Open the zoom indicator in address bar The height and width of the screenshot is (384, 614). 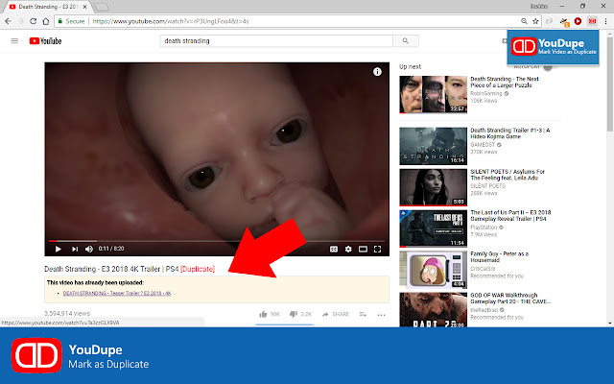click(x=524, y=21)
